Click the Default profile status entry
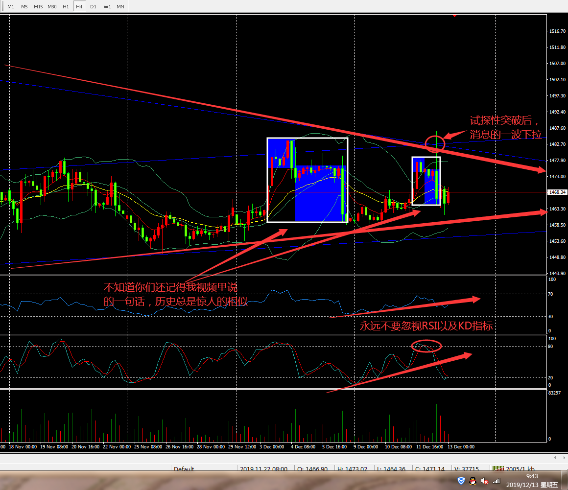The height and width of the screenshot is (490, 568). pyautogui.click(x=184, y=468)
